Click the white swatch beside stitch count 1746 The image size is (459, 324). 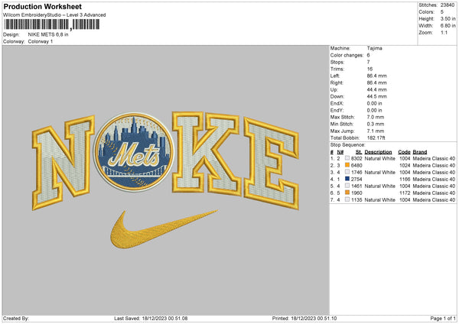point(347,172)
